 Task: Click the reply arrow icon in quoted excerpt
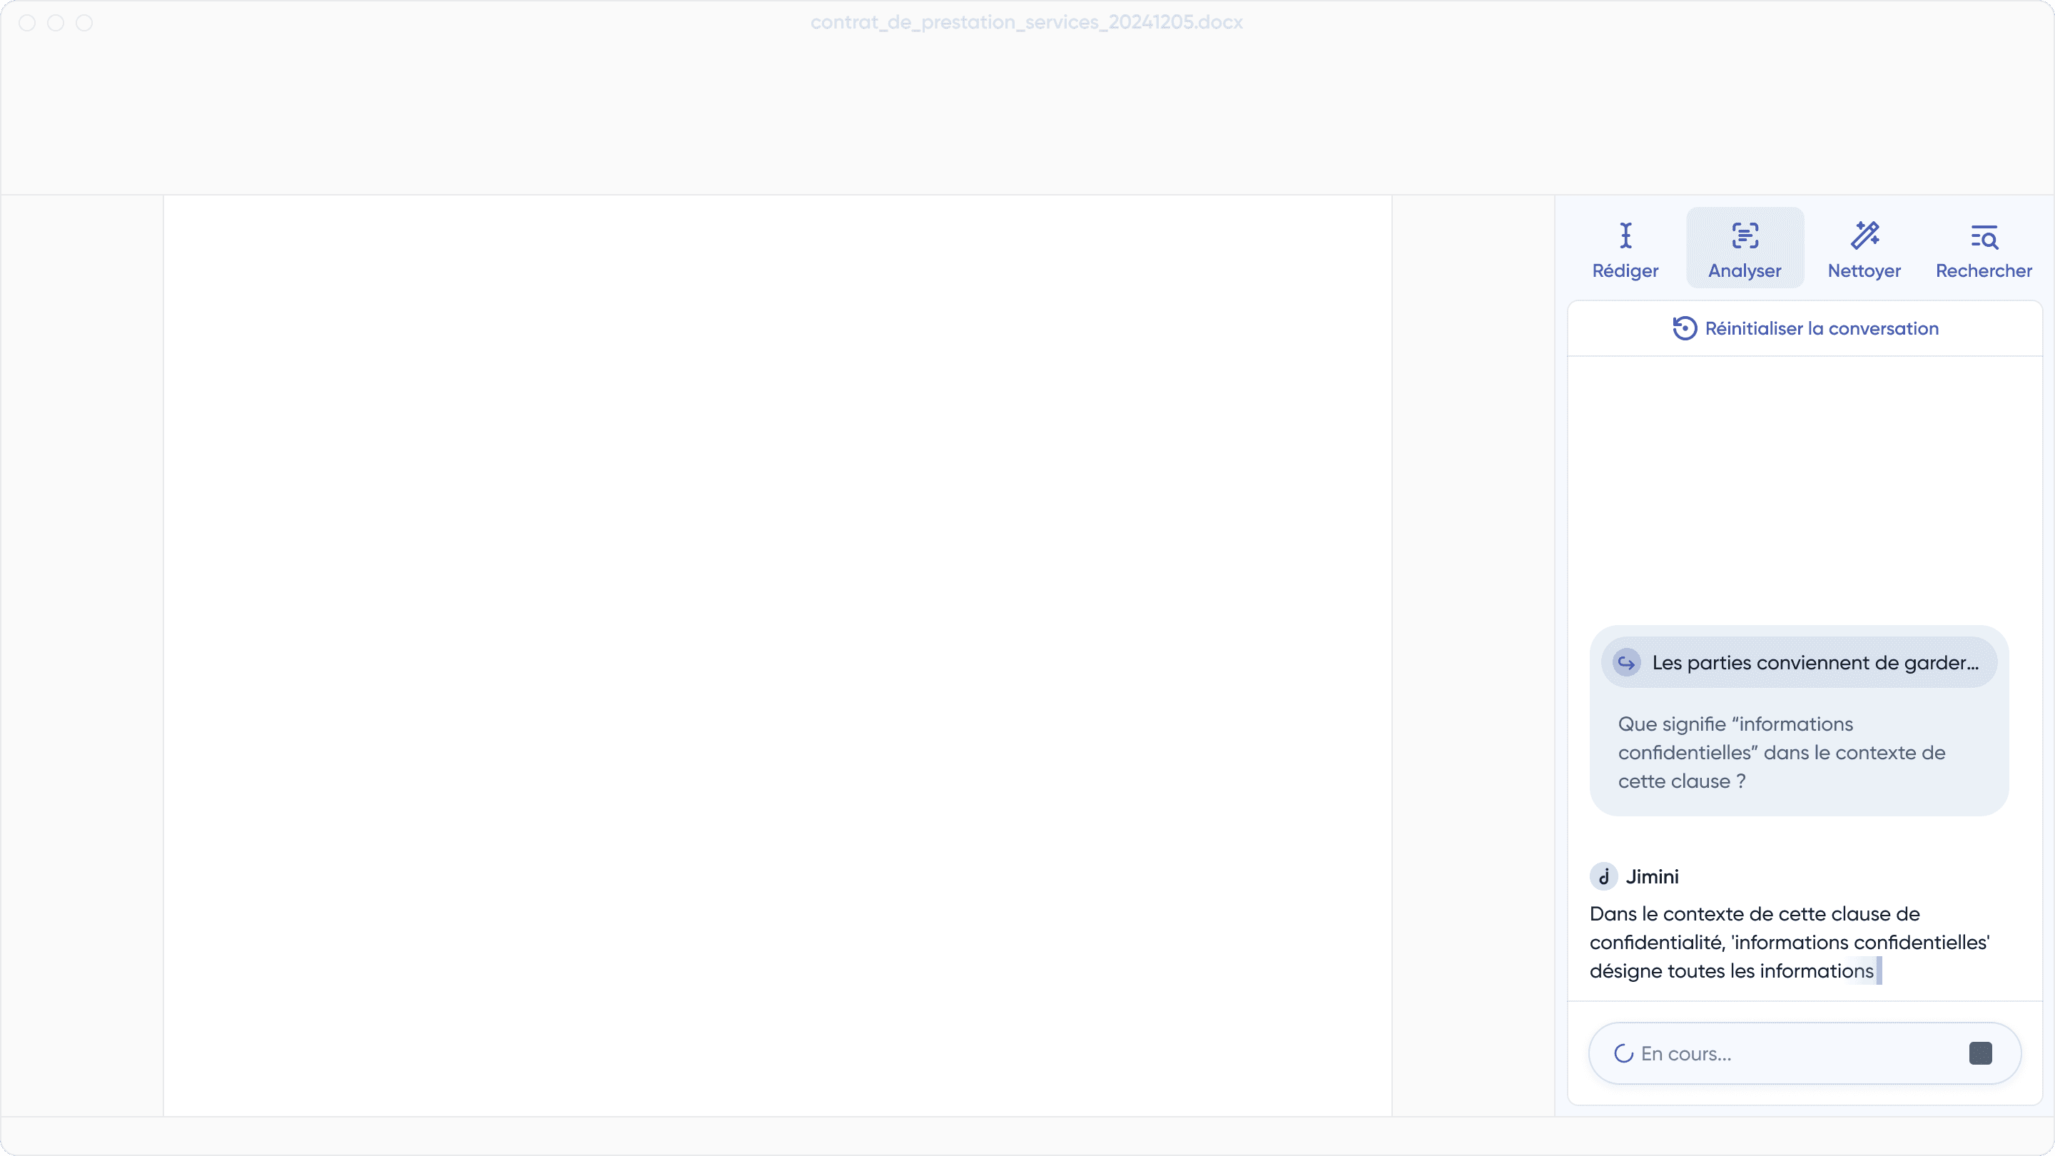(x=1627, y=663)
